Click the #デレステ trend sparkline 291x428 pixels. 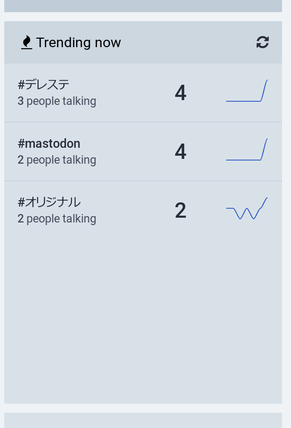pyautogui.click(x=247, y=91)
